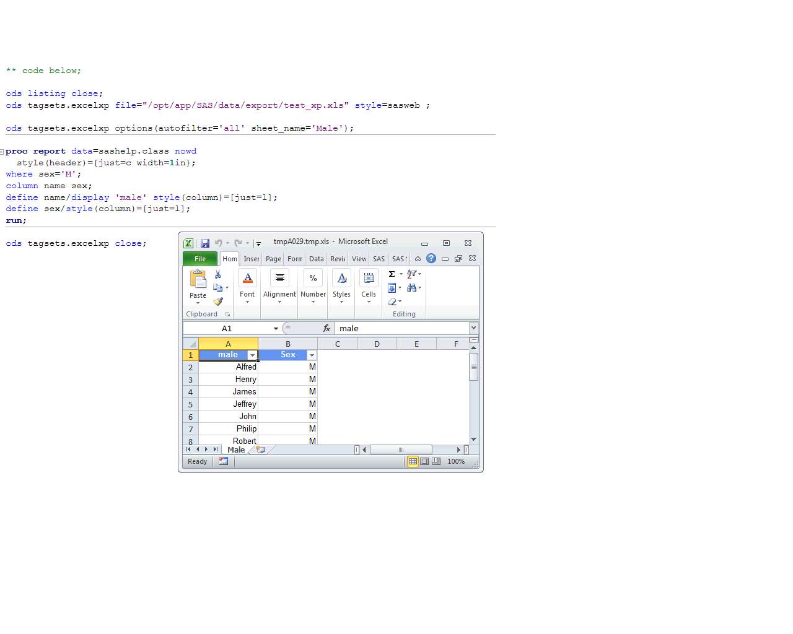Click the Insert Worksheet tab icon

(x=261, y=450)
